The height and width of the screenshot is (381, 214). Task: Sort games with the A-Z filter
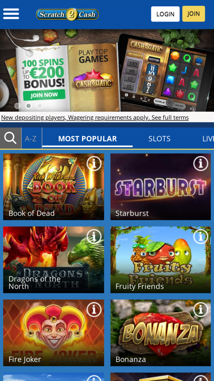click(x=31, y=138)
